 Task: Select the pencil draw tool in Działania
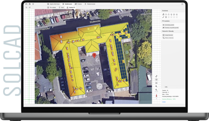[163, 17]
